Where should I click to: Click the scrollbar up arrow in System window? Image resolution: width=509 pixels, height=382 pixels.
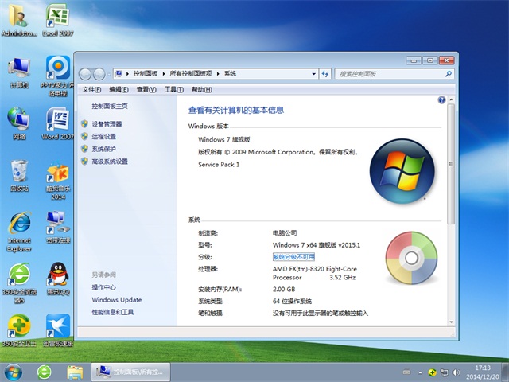point(451,99)
